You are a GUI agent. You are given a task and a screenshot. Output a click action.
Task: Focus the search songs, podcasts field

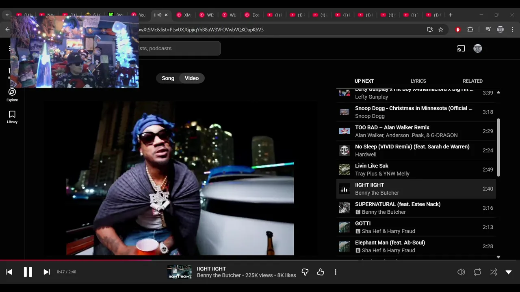179,49
